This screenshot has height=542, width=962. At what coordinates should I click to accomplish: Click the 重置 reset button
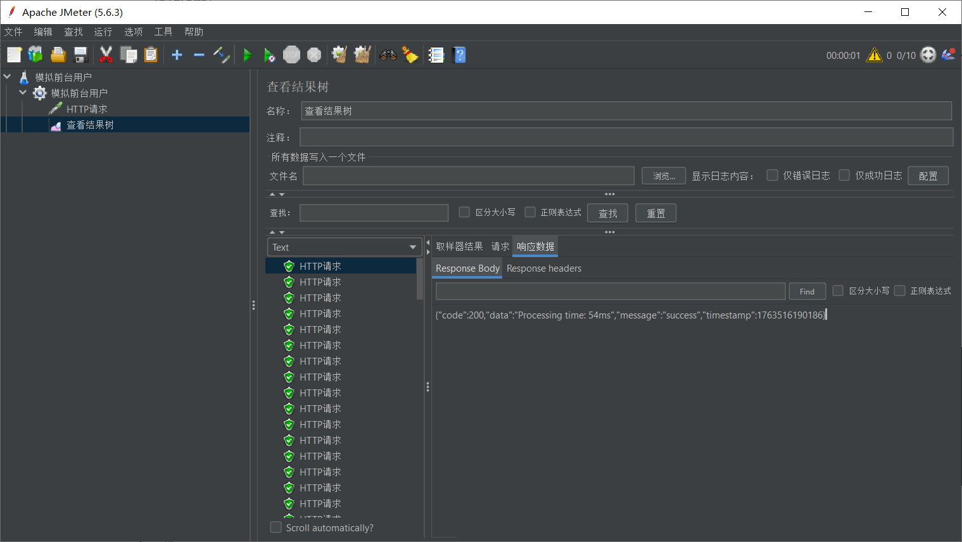point(655,213)
